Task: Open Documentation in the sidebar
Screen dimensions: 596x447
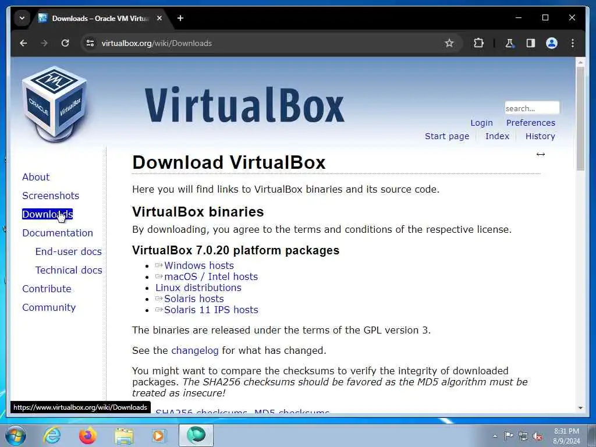Action: 58,233
